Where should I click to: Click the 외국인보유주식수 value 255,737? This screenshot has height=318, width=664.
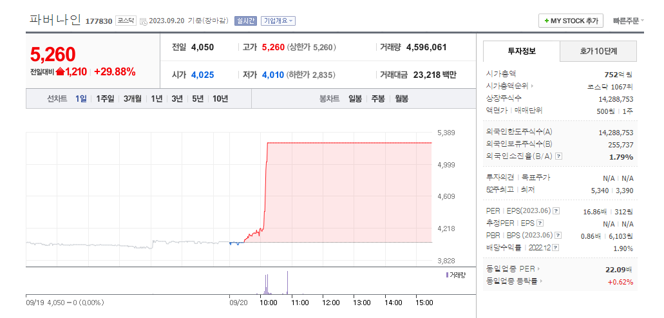click(620, 145)
